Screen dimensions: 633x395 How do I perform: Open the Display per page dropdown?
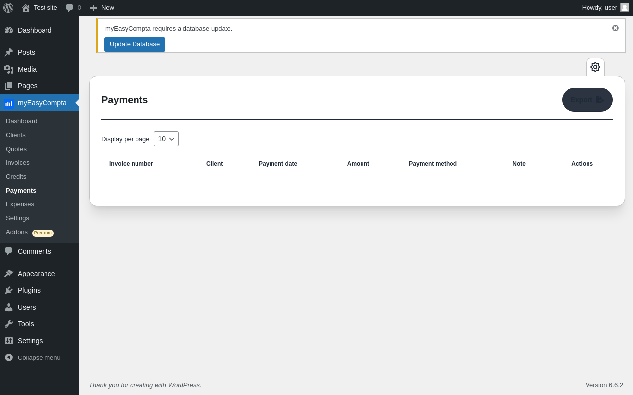click(166, 139)
